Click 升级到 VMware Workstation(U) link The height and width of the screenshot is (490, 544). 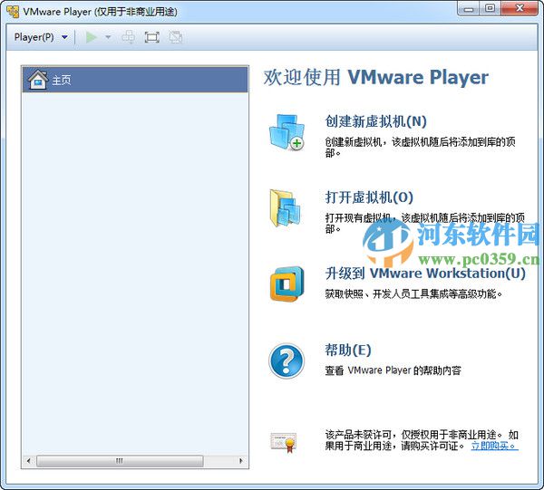click(425, 274)
